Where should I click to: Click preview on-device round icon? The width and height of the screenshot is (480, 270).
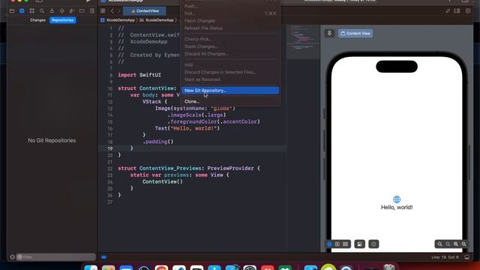(373, 244)
